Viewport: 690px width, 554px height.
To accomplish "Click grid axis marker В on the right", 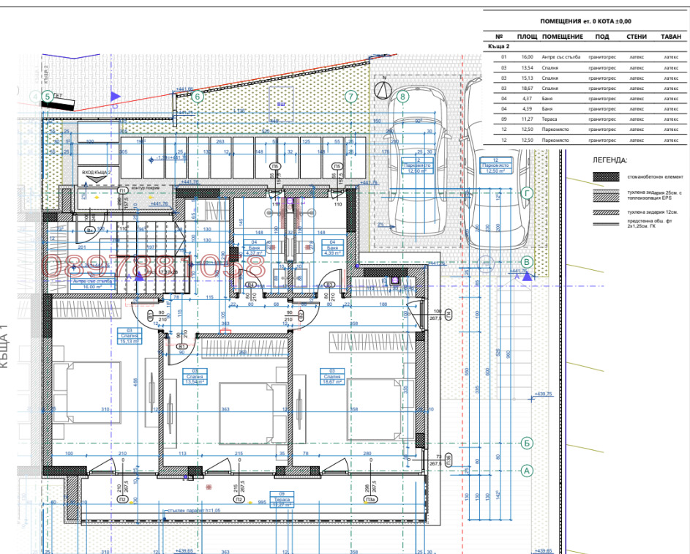I will coord(527,262).
